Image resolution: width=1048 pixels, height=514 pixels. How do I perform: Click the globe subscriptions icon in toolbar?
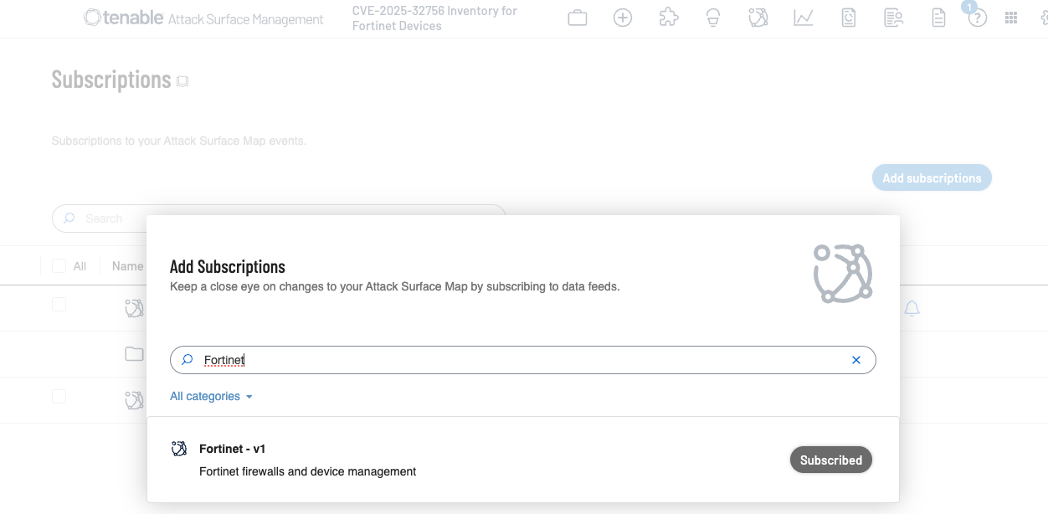758,18
